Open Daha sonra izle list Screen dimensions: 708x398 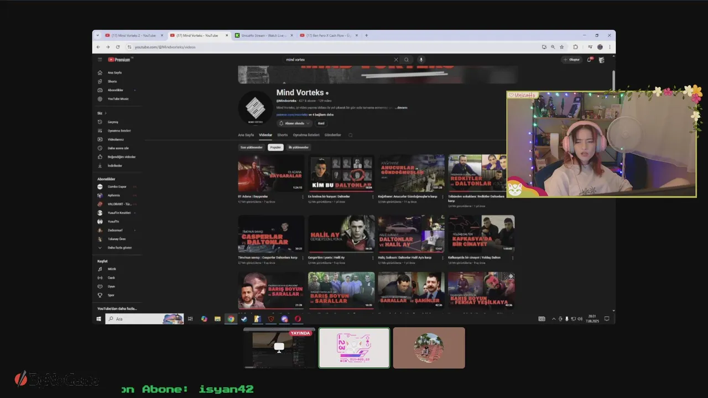(118, 148)
